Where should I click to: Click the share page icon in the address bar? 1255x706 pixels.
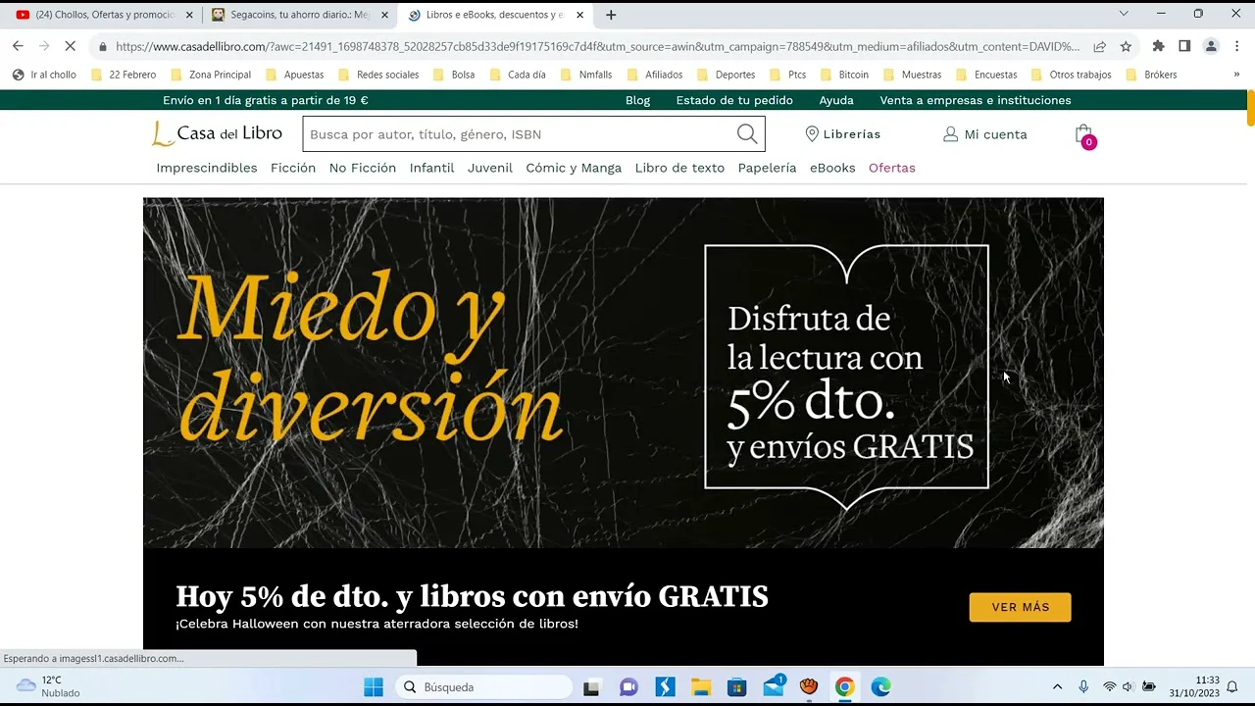pos(1100,46)
